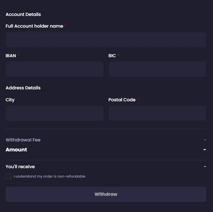Click the bold Amount label
The height and width of the screenshot is (212, 213).
point(16,150)
